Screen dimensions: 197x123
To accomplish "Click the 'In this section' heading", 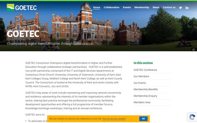I will point(143,63).
